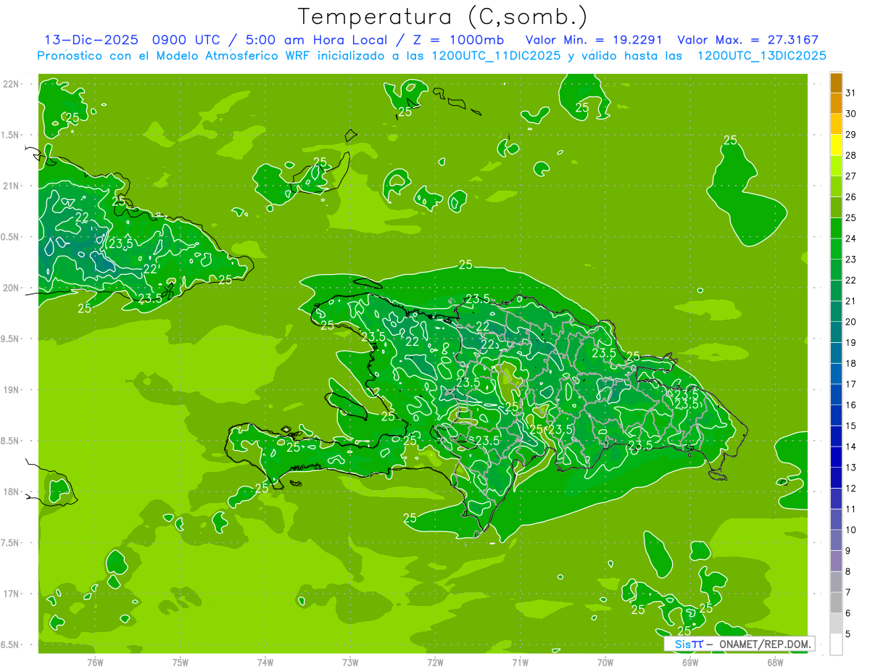
Task: Click the '28' value on the color scale
Action: pyautogui.click(x=851, y=155)
